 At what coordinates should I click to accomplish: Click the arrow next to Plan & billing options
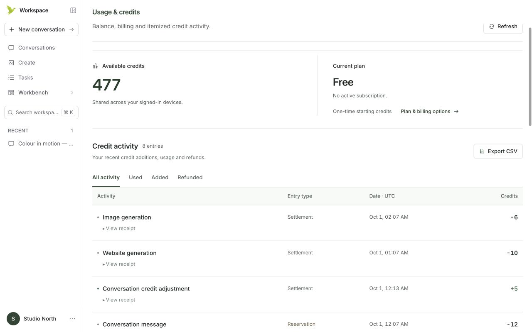[456, 111]
